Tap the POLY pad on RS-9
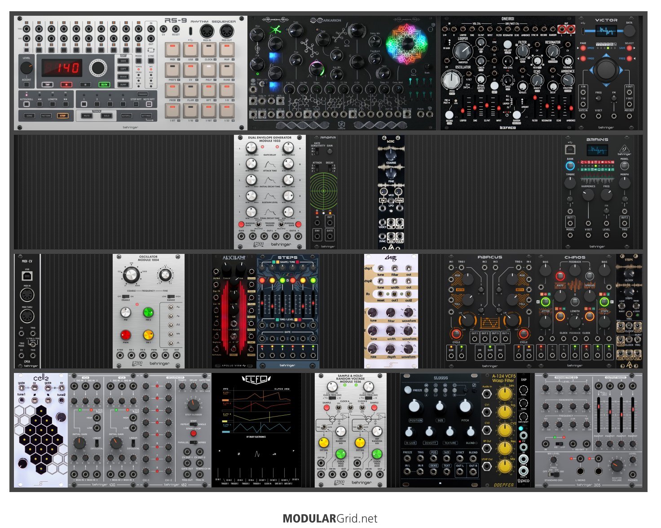This screenshot has width=661, height=528. [209, 70]
